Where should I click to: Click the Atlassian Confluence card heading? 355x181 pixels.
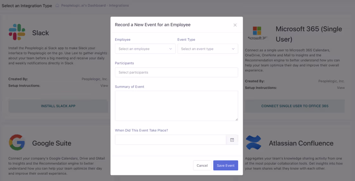[301, 143]
